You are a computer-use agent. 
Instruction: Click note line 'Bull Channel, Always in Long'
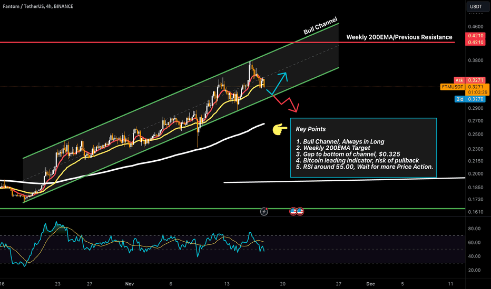coord(340,141)
